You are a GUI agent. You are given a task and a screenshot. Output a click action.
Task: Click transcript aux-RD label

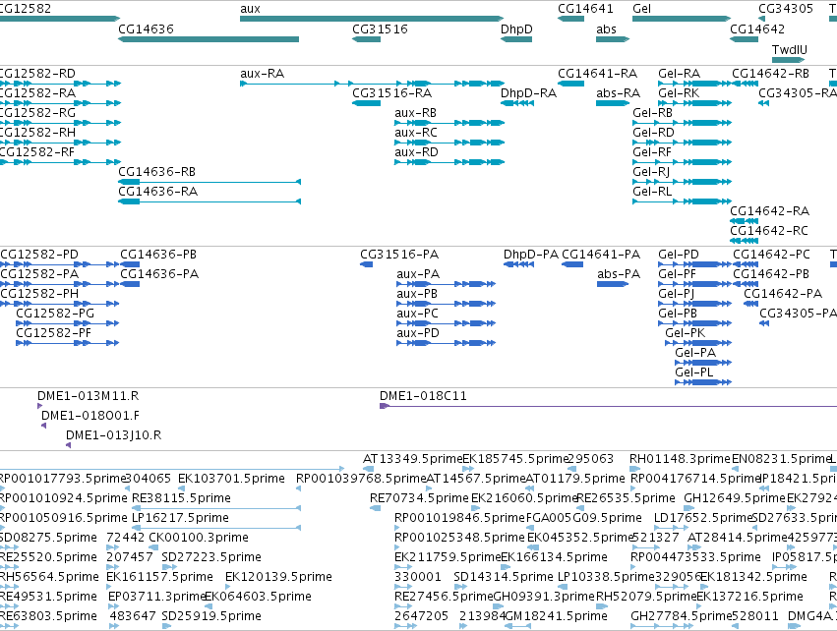(416, 152)
